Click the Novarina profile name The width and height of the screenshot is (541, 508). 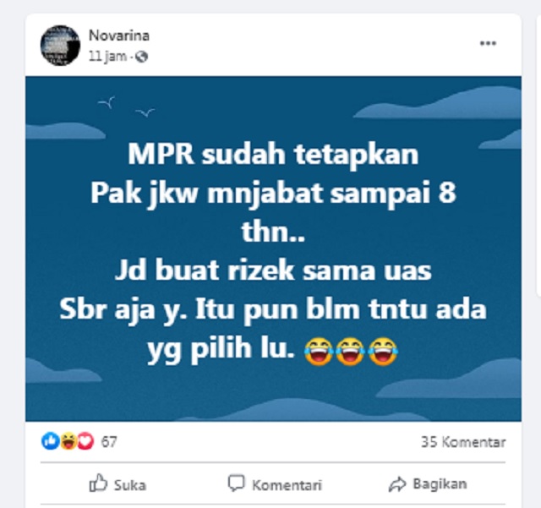pos(119,36)
